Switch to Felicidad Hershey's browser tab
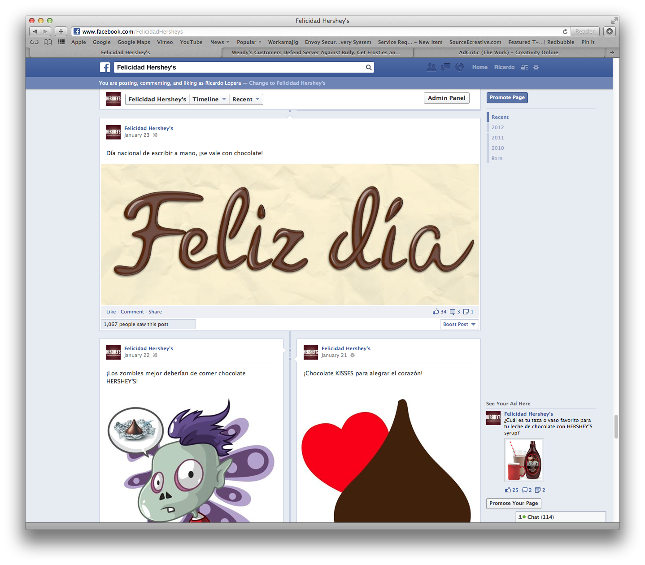This screenshot has height=565, width=645. (126, 52)
